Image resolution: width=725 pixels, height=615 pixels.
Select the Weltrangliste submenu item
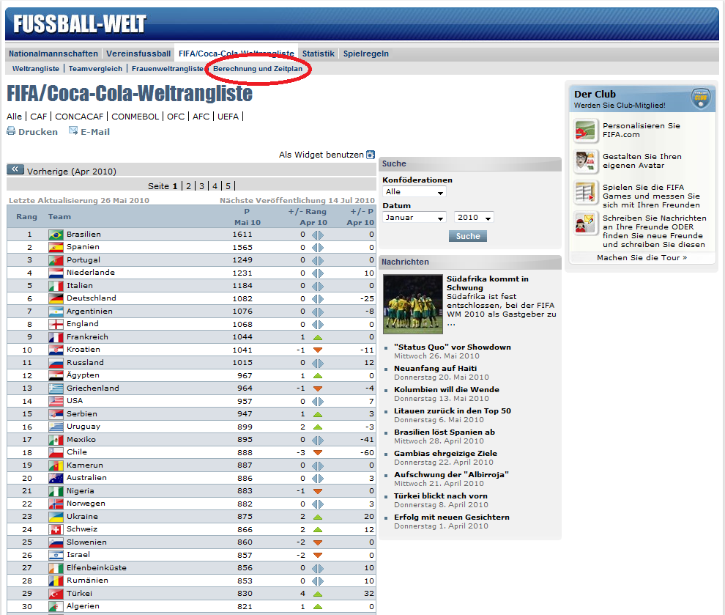tap(36, 68)
